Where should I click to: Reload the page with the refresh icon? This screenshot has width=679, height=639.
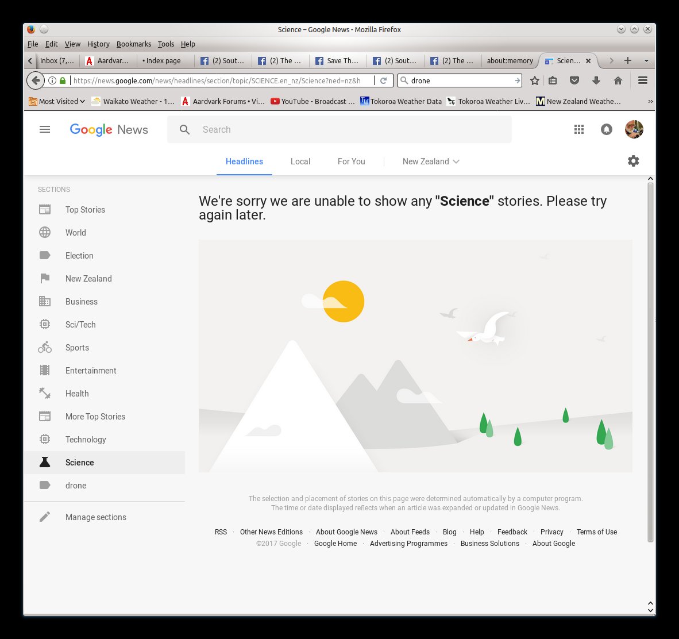coord(383,80)
